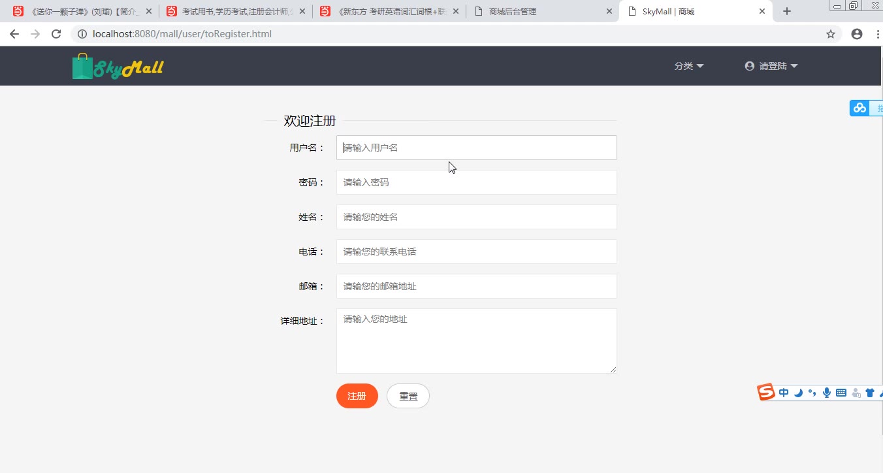The image size is (883, 473).
Task: Switch to the 考试用书,学历考试 tab
Action: pyautogui.click(x=235, y=11)
